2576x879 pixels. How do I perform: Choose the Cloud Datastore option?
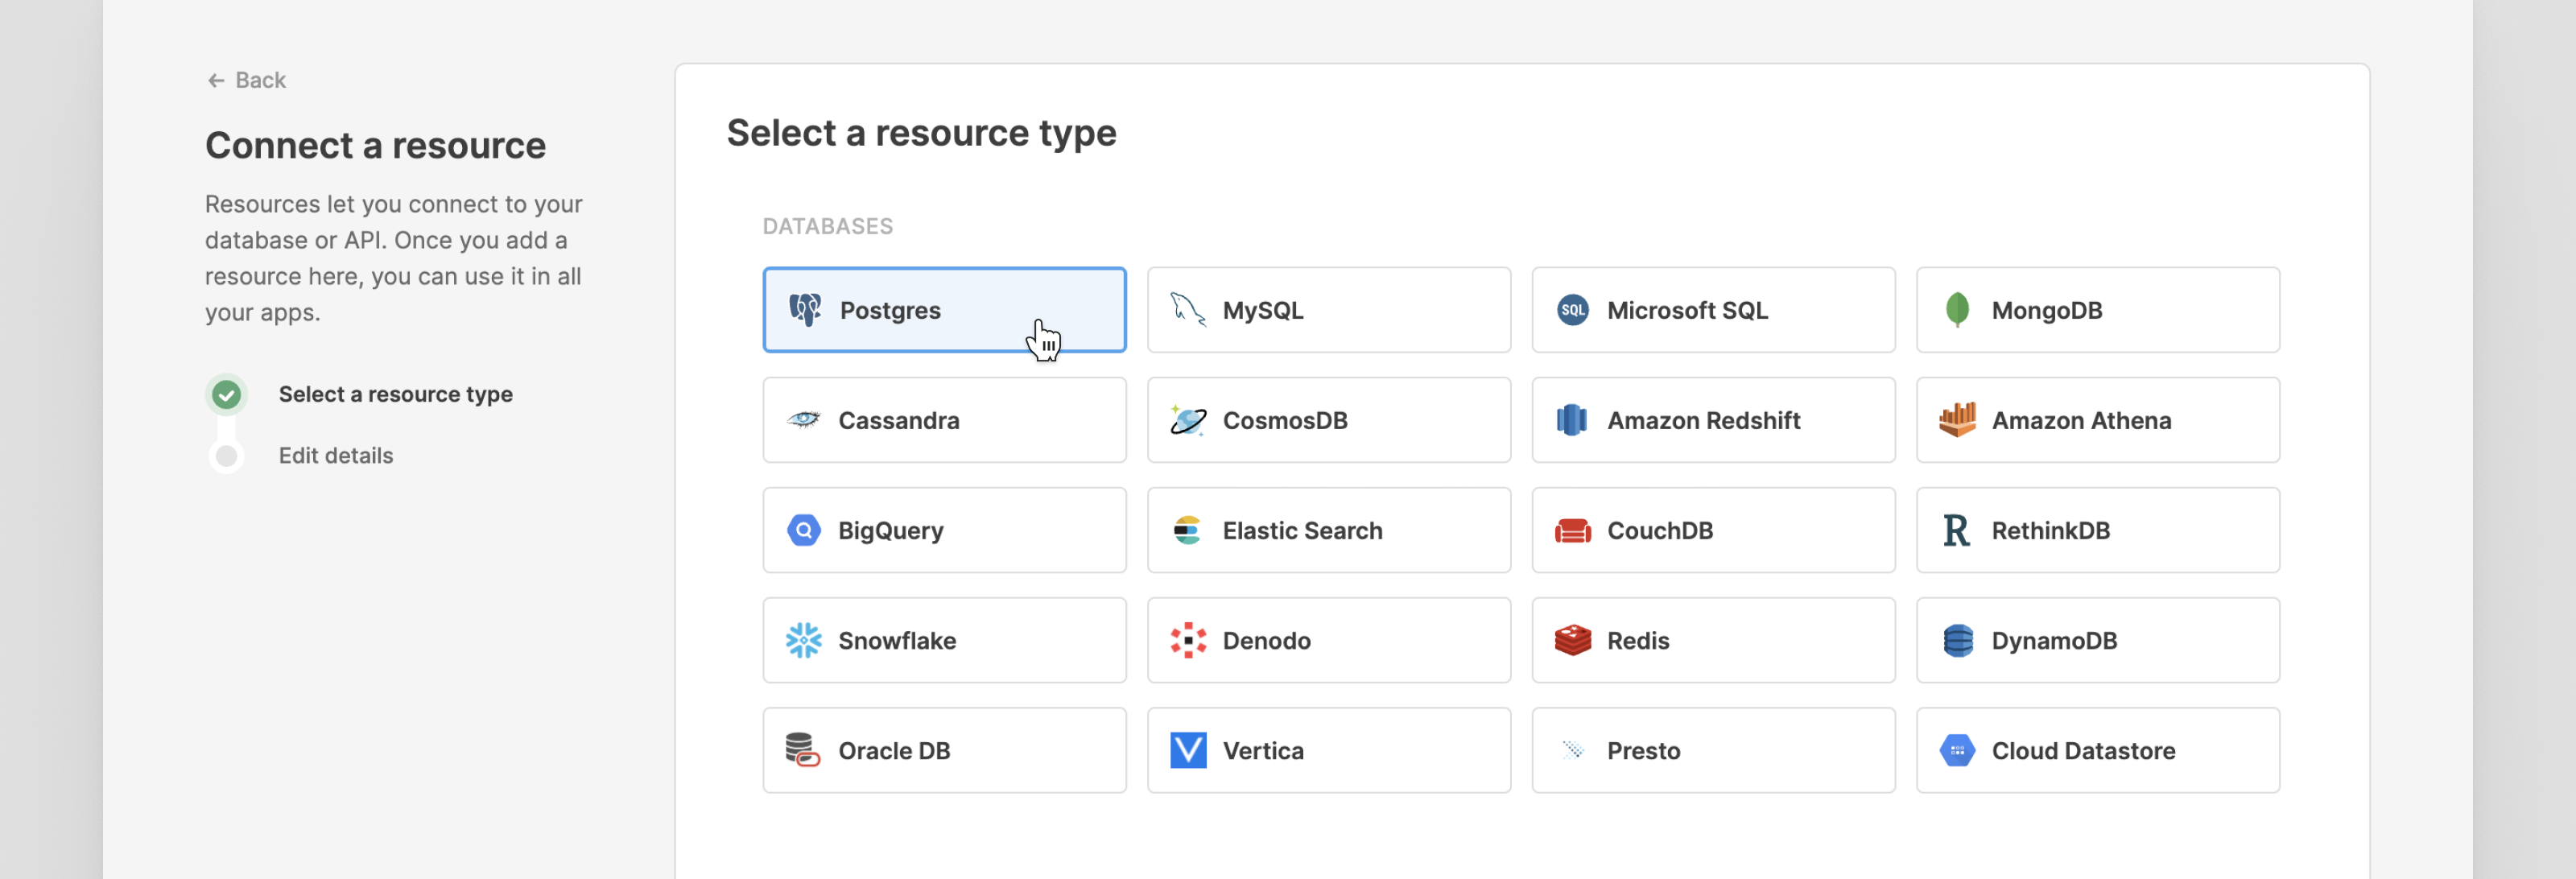2097,750
